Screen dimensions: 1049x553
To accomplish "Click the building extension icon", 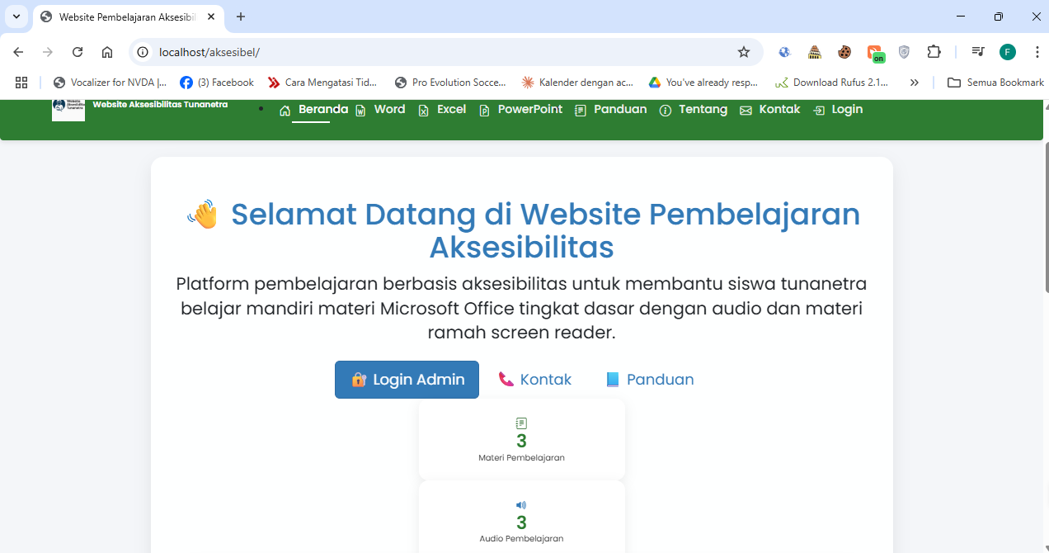I will coord(815,52).
